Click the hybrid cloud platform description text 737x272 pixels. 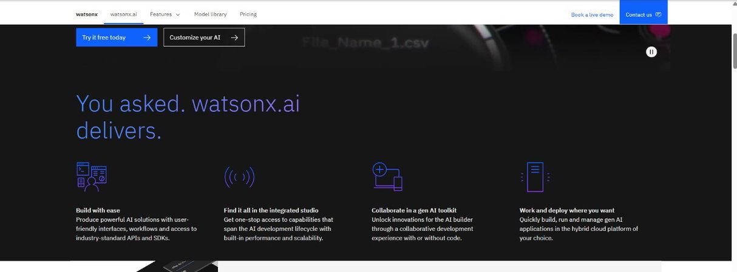click(x=579, y=229)
